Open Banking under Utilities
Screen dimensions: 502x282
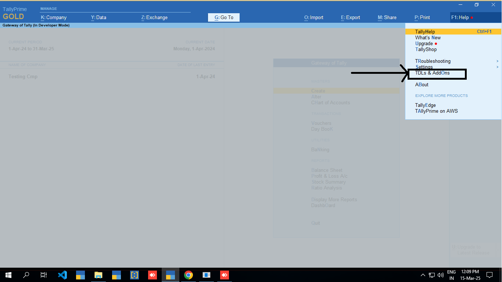pyautogui.click(x=320, y=149)
